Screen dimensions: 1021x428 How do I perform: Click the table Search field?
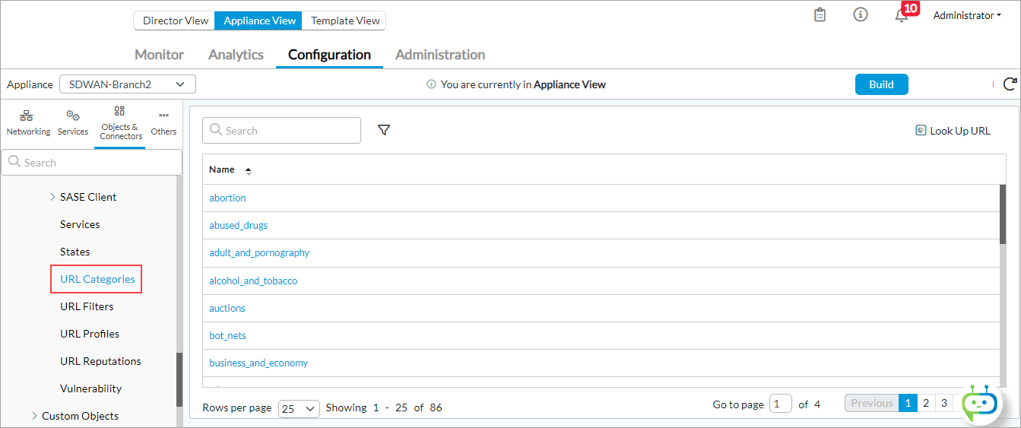click(281, 130)
